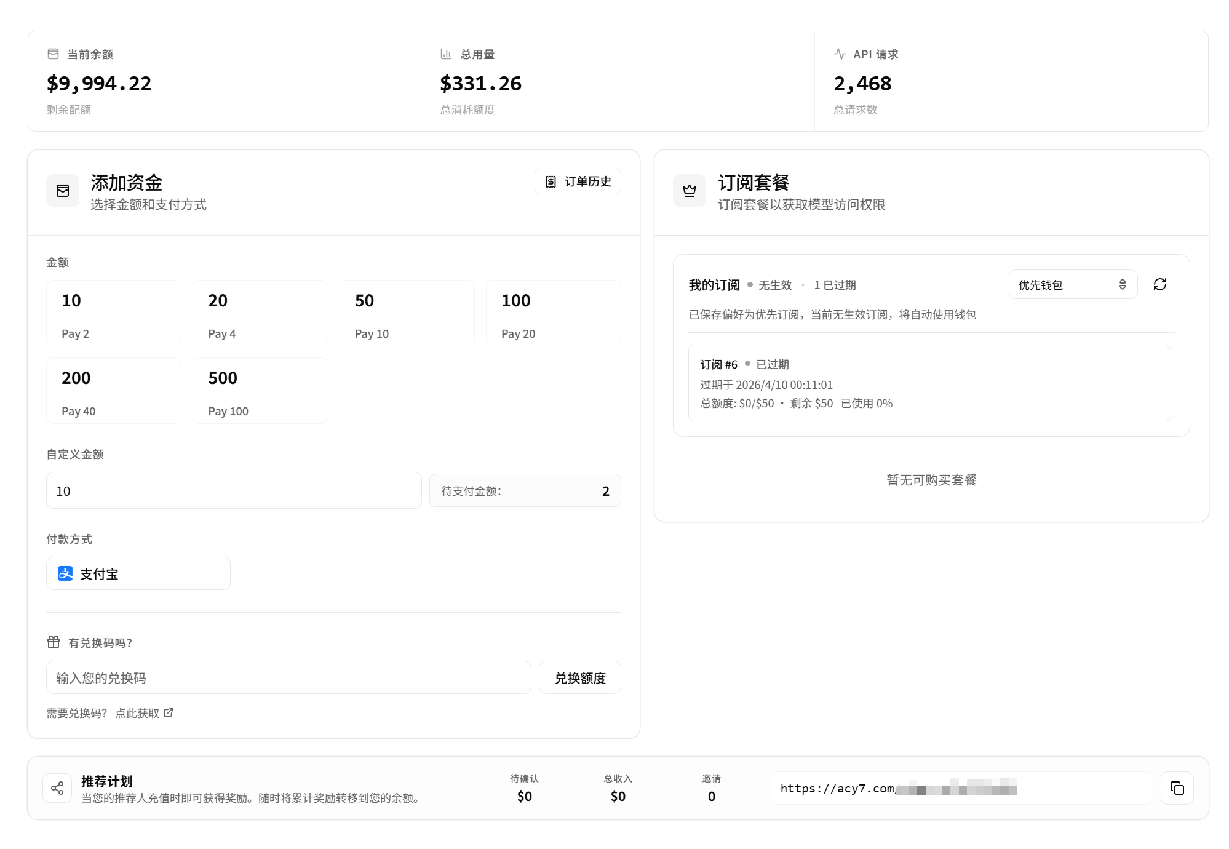Click the wallet icon next to 添加资金

(63, 191)
